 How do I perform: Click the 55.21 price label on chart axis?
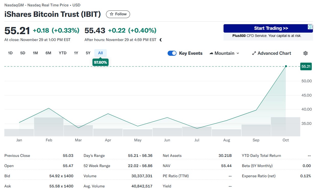click(306, 66)
